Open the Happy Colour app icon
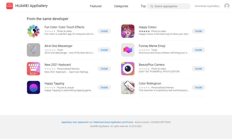 pyautogui.click(x=128, y=31)
